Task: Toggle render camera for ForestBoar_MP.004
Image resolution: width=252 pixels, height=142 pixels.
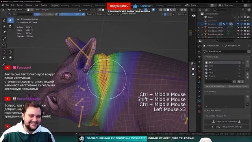Action: [x=248, y=34]
